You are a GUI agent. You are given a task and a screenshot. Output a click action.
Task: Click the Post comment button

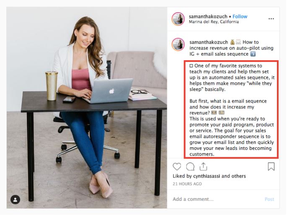click(x=269, y=199)
